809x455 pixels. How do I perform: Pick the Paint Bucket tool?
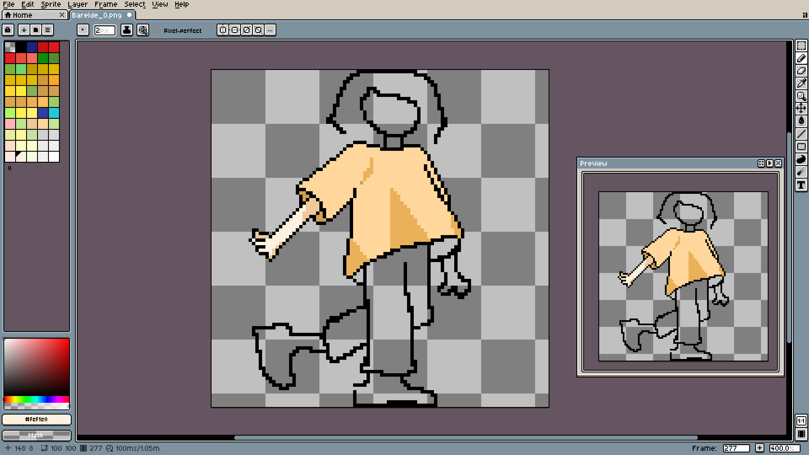(801, 121)
